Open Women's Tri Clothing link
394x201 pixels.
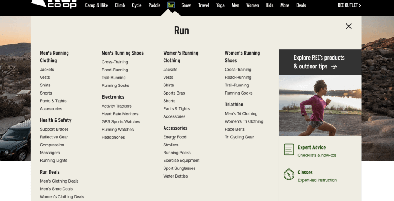point(244,121)
